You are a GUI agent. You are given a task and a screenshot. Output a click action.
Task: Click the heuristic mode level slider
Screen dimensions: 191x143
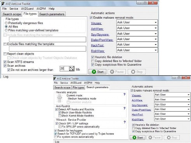59,98
